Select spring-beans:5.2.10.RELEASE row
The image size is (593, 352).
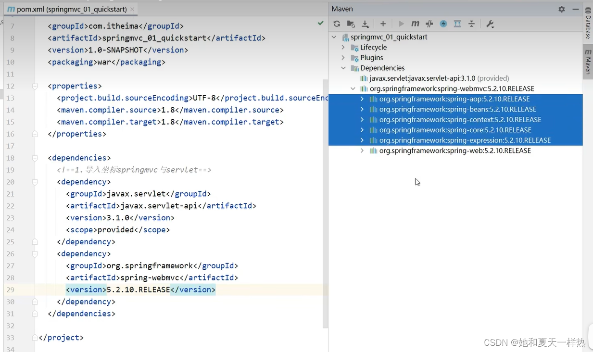click(455, 109)
